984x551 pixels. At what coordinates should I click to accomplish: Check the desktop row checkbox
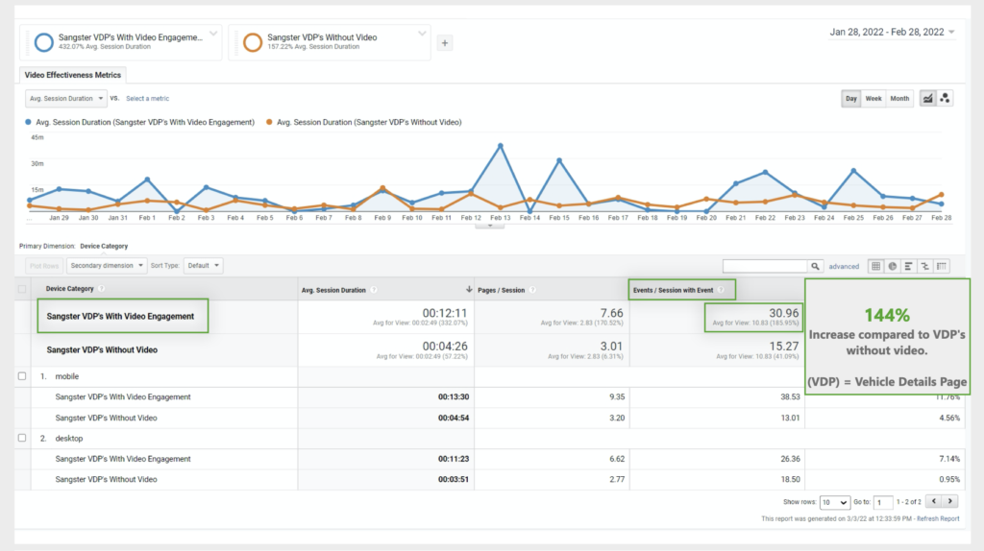22,438
